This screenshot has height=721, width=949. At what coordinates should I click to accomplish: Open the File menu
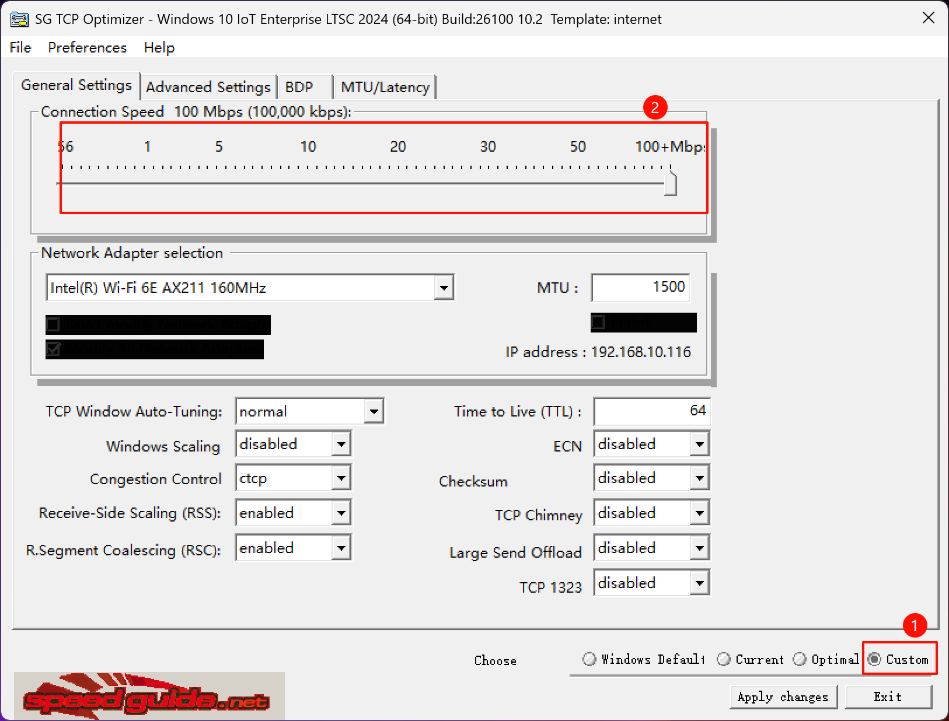click(x=20, y=47)
